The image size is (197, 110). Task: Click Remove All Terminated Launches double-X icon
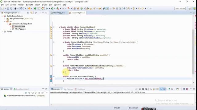147,89
